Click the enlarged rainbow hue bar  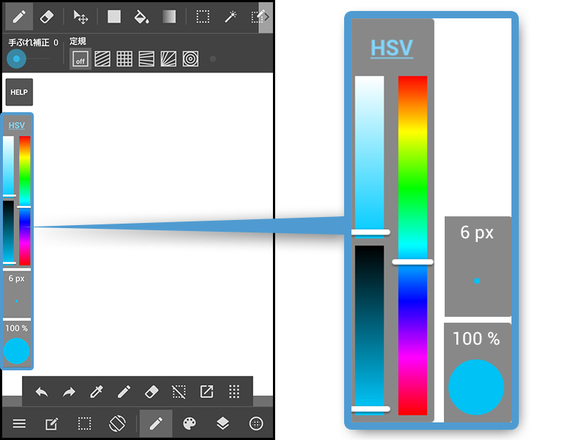point(412,246)
